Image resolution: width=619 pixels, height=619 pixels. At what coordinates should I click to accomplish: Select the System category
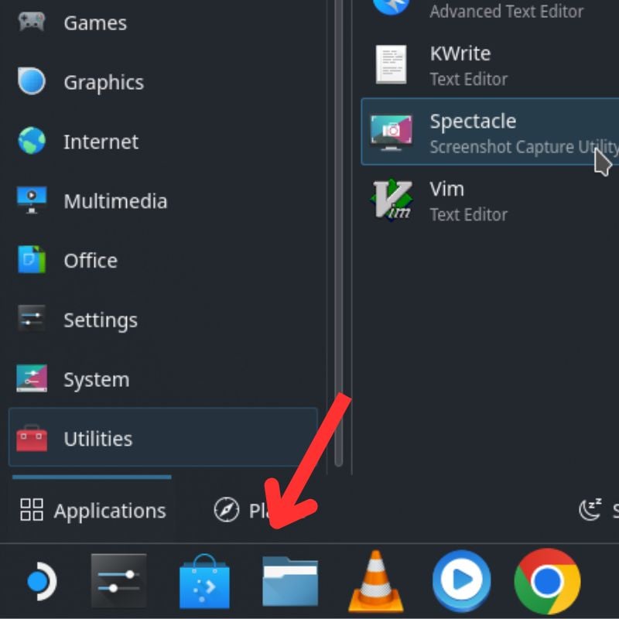pyautogui.click(x=162, y=379)
